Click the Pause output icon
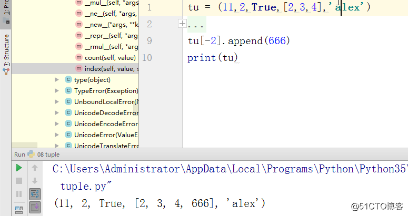This screenshot has width=408, height=216. coord(19,194)
